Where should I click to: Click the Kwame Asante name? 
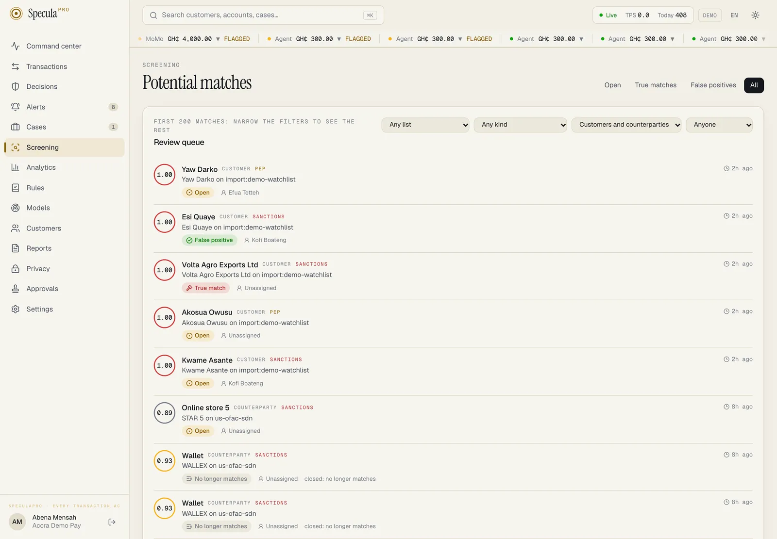click(x=207, y=360)
